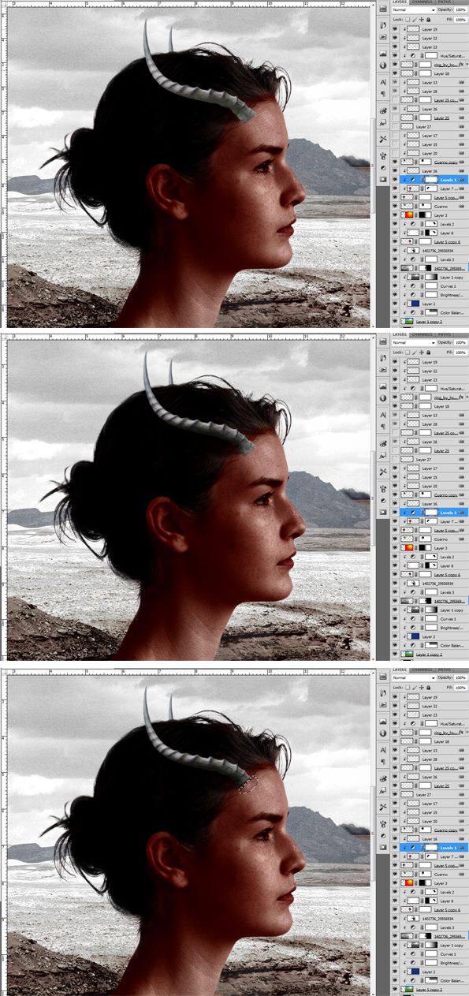
Task: Open Adjustments half-circle icon in top screenshot
Action: click(x=383, y=168)
